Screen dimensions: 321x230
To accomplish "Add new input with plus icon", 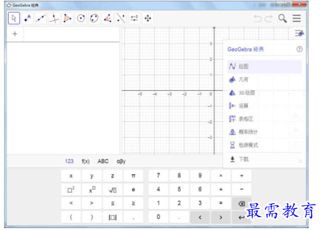I will click(15, 34).
